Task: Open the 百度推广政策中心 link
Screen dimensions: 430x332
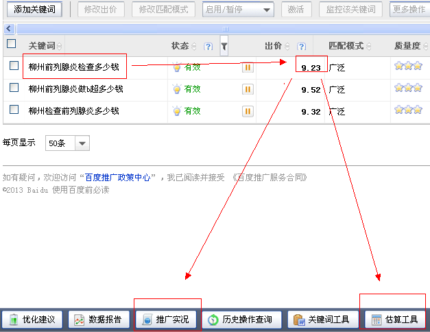Action: [118, 178]
